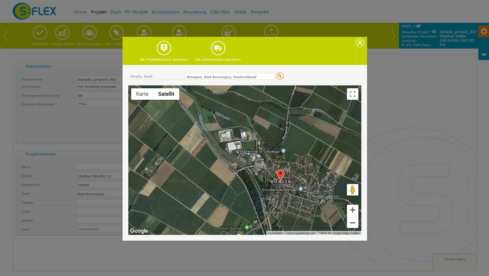Switch map to Karte view

click(142, 94)
